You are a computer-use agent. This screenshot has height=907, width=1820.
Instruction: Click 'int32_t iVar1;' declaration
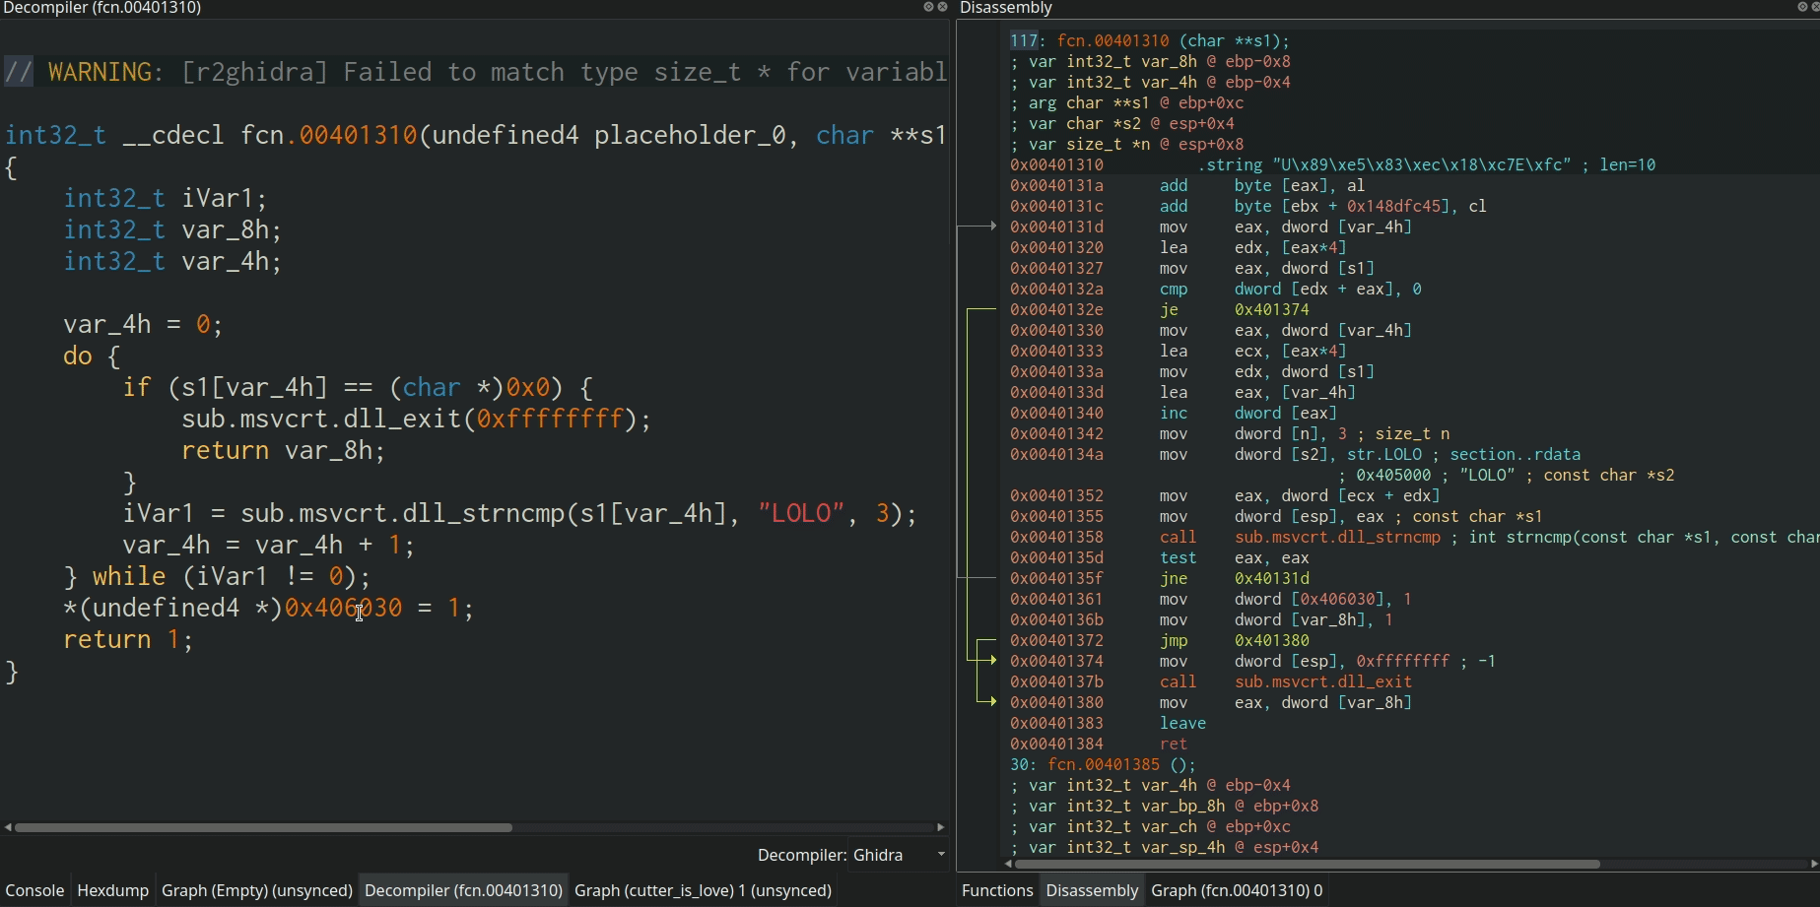click(x=165, y=198)
